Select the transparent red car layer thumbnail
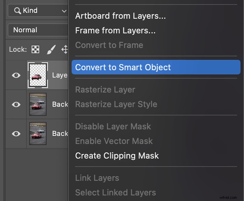Viewport: 244px width, 201px height. [38, 75]
